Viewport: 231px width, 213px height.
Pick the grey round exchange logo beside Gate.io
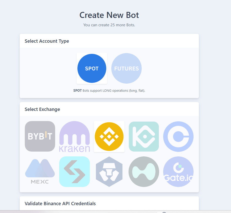144,172
